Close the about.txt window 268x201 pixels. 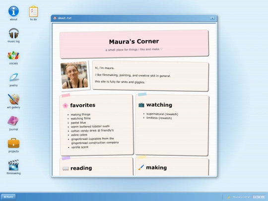212,18
